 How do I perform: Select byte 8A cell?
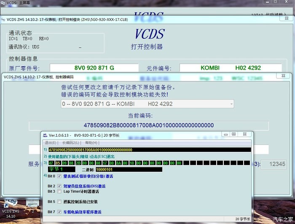118,163
